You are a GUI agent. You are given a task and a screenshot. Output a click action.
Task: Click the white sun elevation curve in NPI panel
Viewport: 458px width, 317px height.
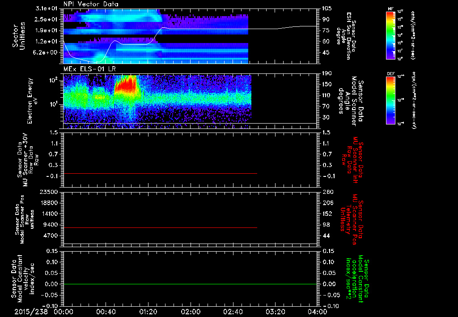(x=190, y=29)
